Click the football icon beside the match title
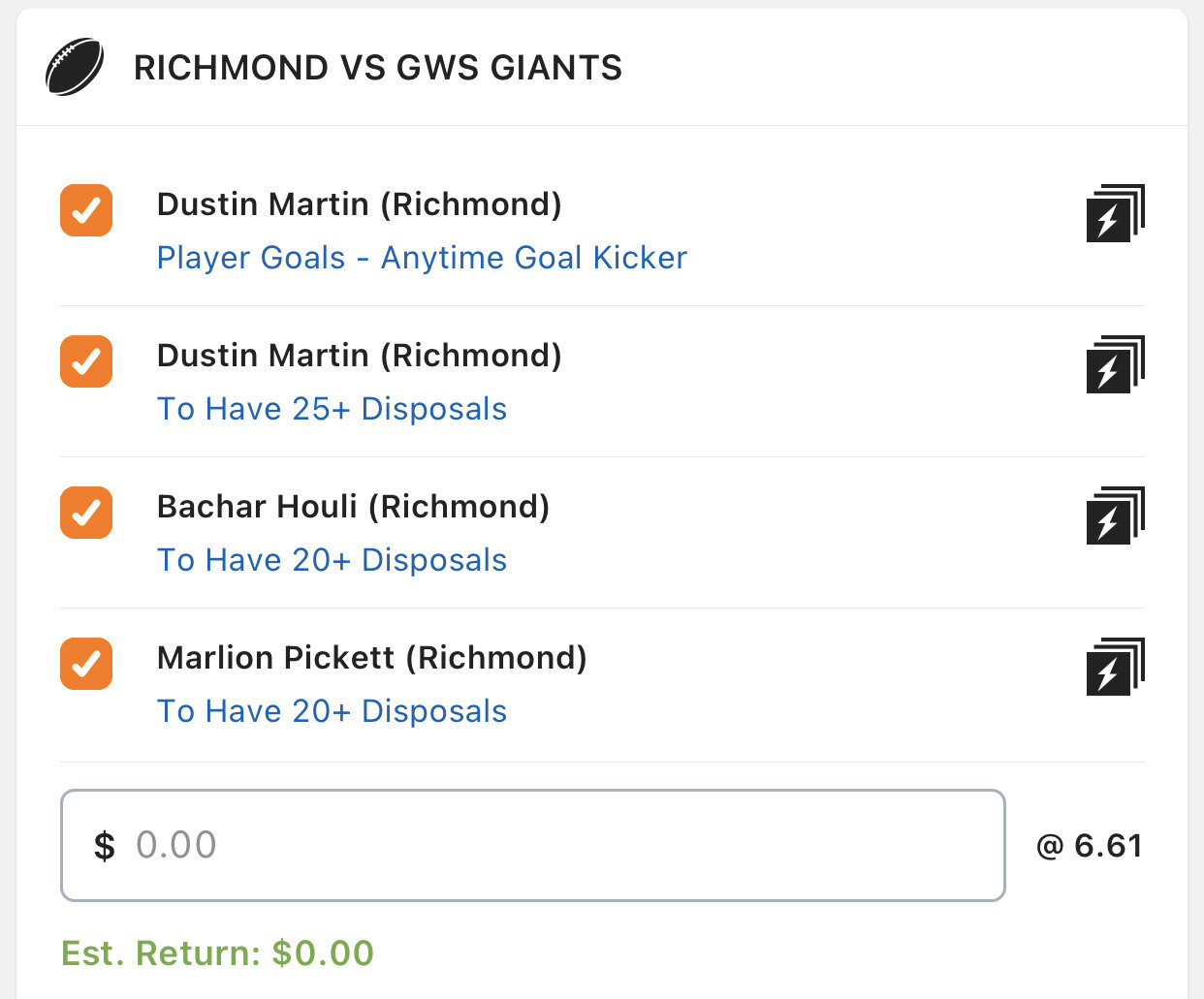The image size is (1204, 999). click(x=75, y=67)
